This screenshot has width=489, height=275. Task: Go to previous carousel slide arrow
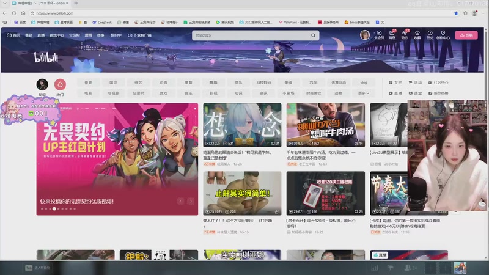pos(180,201)
